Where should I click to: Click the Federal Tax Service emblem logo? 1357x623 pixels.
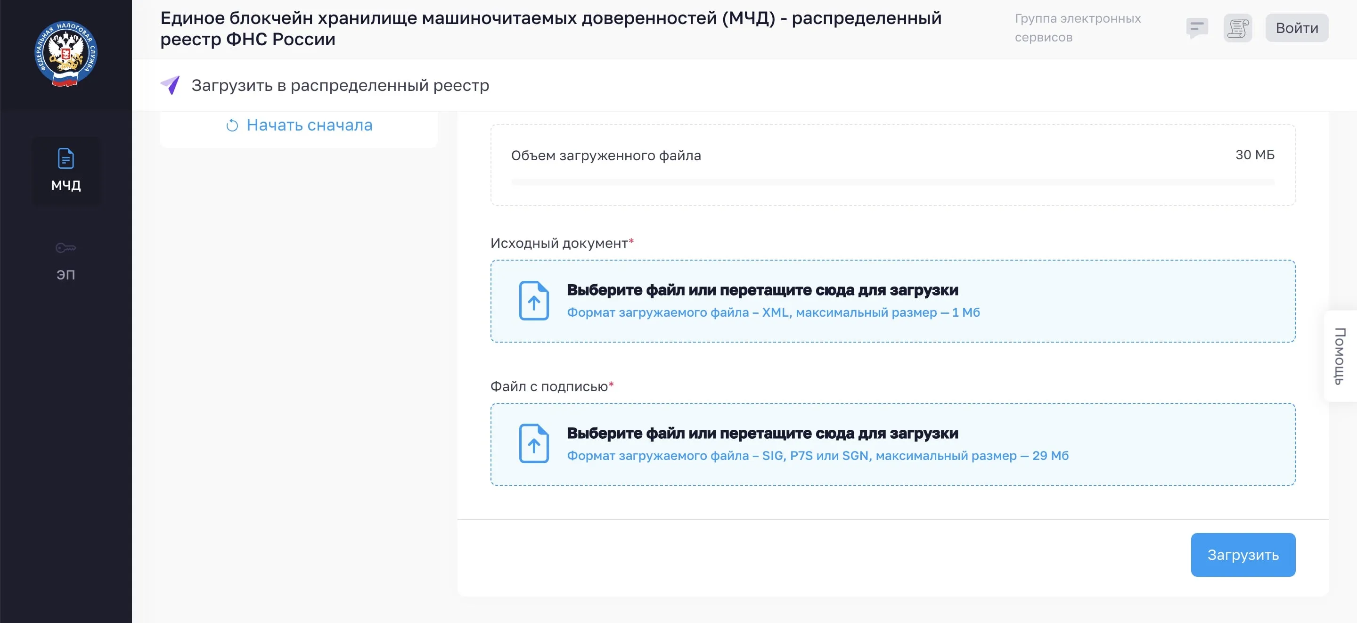pos(66,54)
